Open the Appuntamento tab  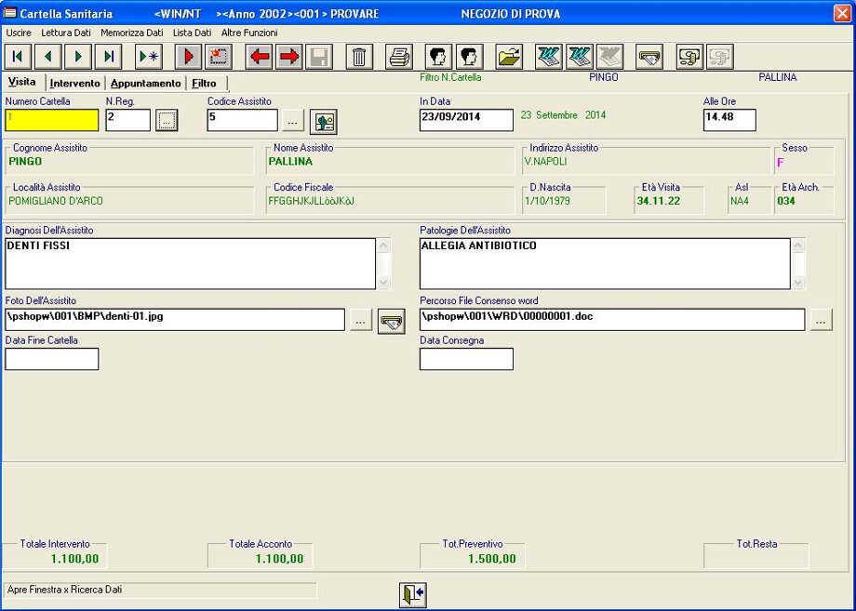pos(145,84)
